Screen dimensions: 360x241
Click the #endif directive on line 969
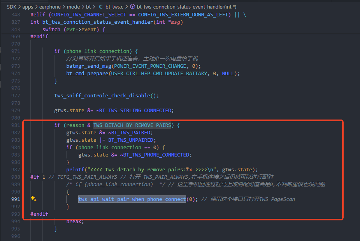[x=39, y=36]
